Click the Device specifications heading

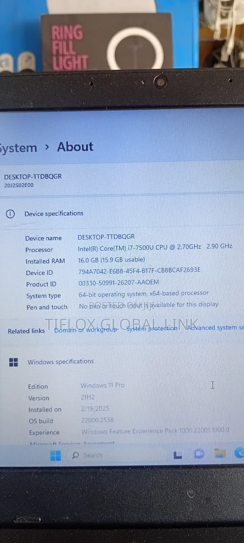[x=54, y=213]
